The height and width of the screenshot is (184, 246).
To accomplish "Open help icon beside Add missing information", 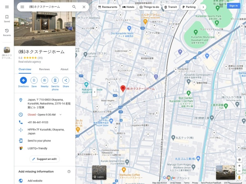I will 69,172.
